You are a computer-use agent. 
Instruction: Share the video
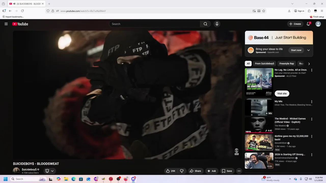pos(195,171)
